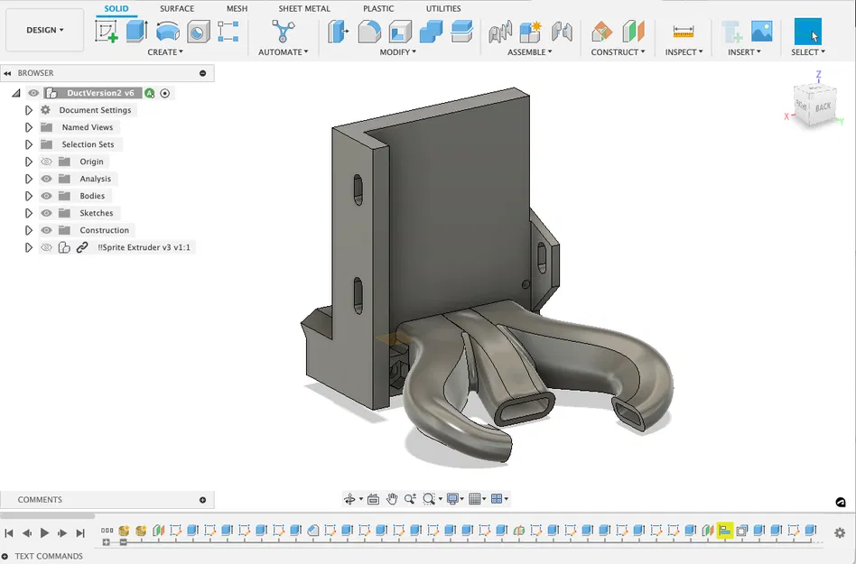
Task: Open the Hole tool
Action: coord(198,31)
